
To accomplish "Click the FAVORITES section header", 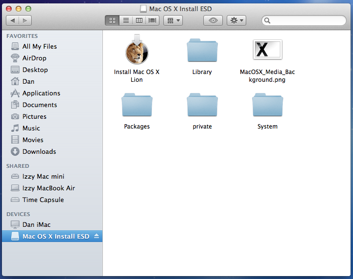I will 22,36.
